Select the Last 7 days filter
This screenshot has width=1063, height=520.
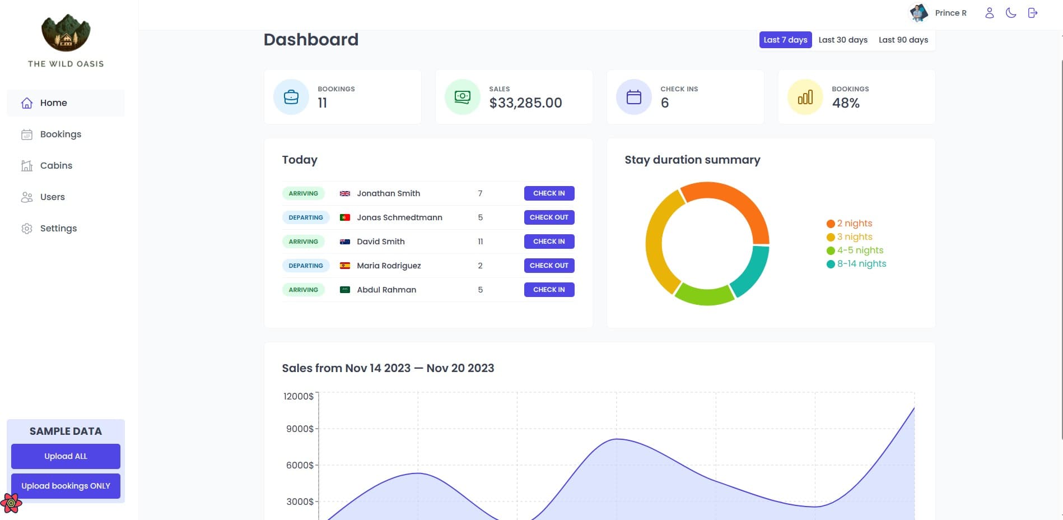pyautogui.click(x=785, y=40)
